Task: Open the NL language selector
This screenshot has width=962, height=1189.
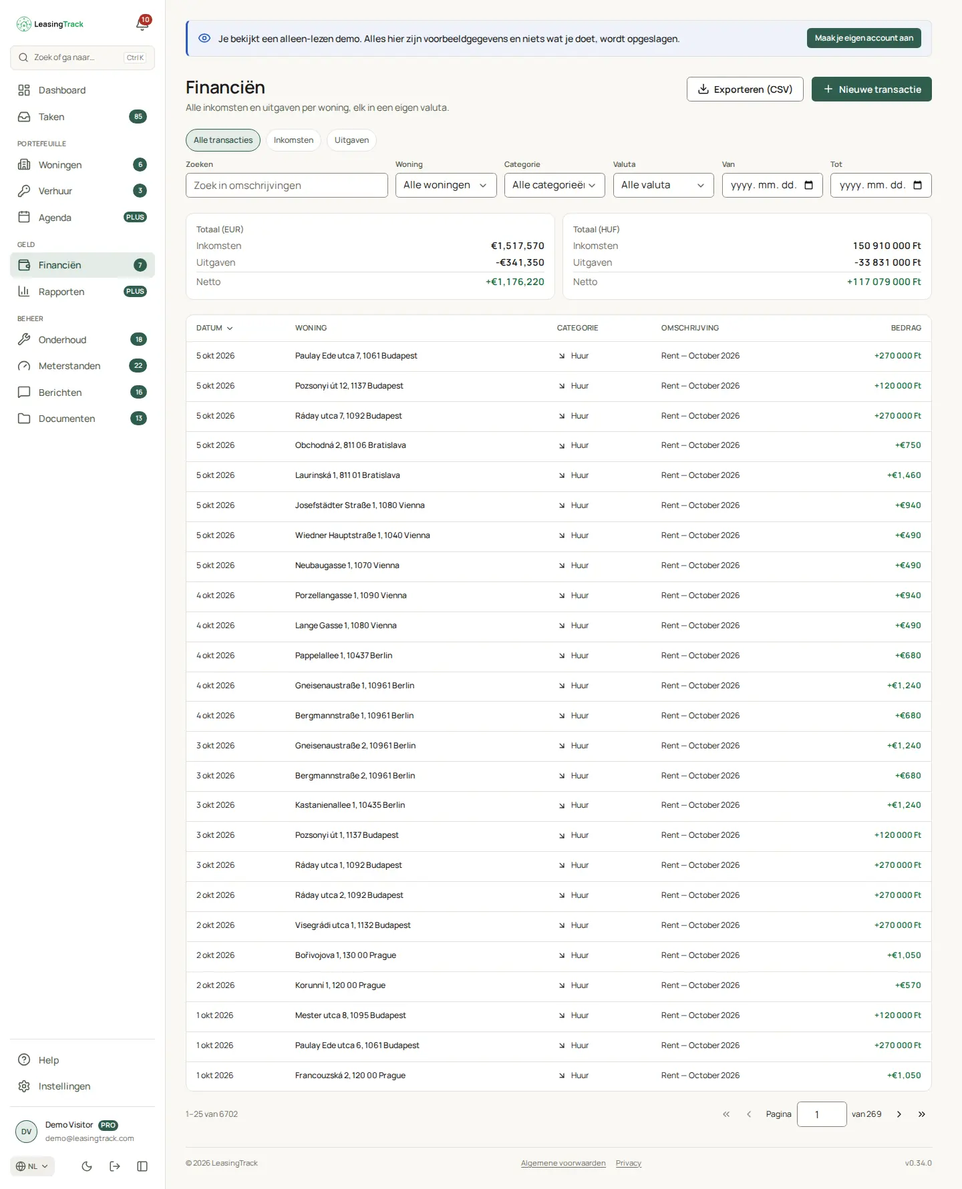Action: tap(32, 1166)
